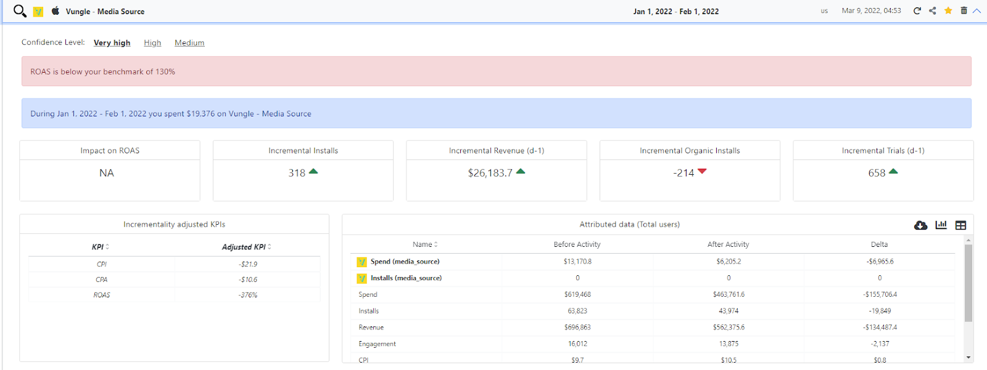Click green arrow beside Incremental Revenue value

point(521,171)
